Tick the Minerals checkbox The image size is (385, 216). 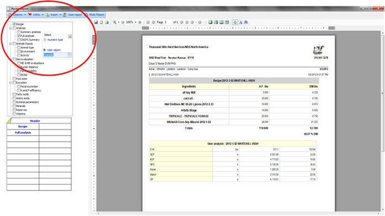[x=14, y=106]
